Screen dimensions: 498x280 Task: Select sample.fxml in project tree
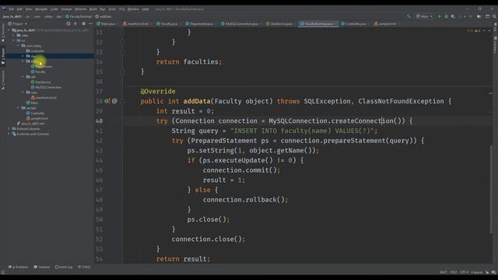point(37,118)
